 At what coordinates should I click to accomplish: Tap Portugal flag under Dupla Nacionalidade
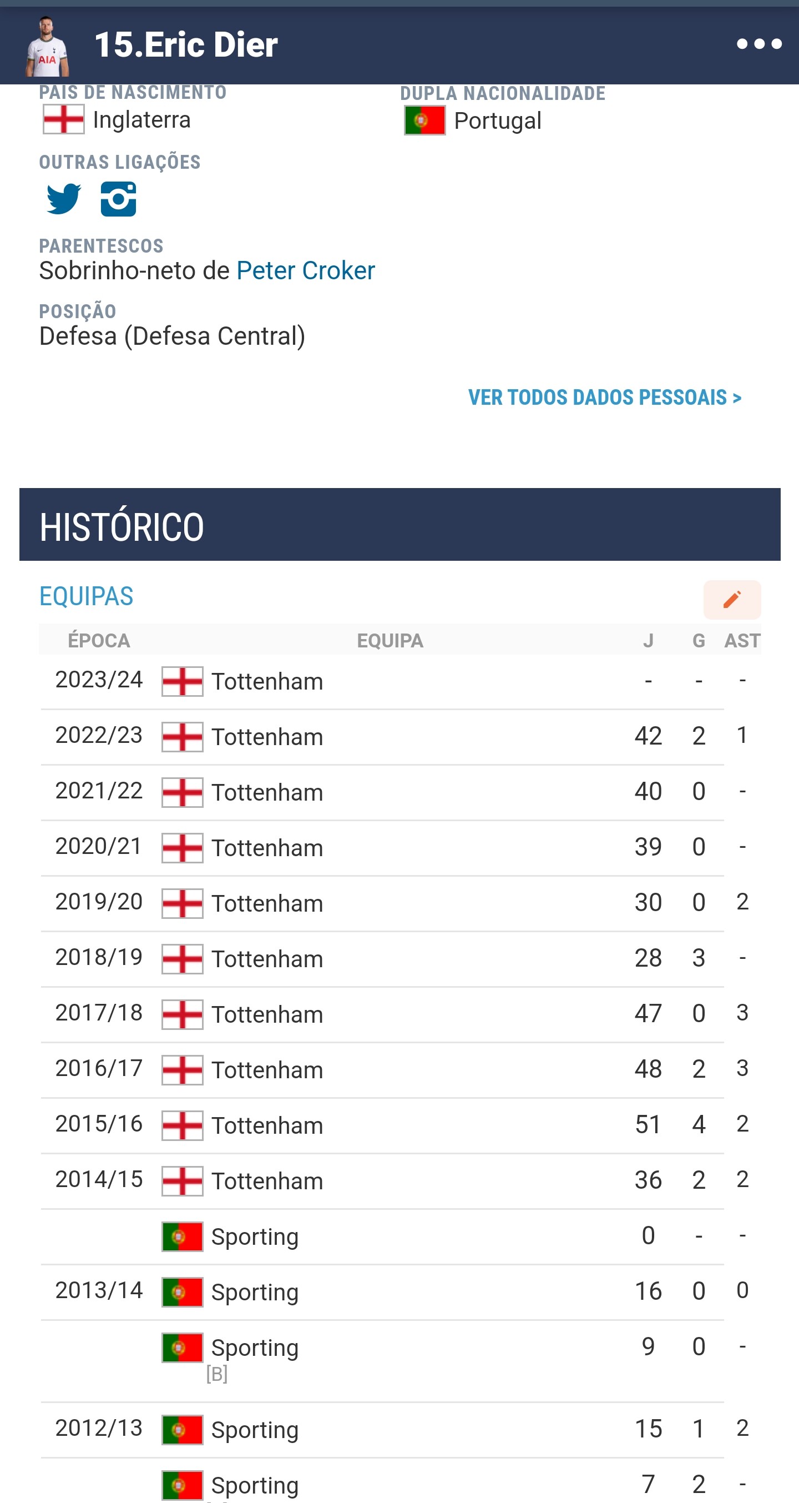(x=424, y=121)
